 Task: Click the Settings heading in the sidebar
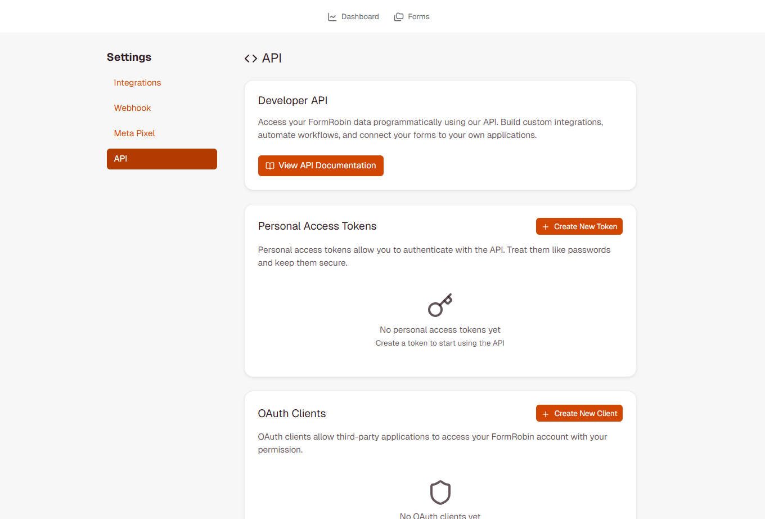pyautogui.click(x=129, y=57)
